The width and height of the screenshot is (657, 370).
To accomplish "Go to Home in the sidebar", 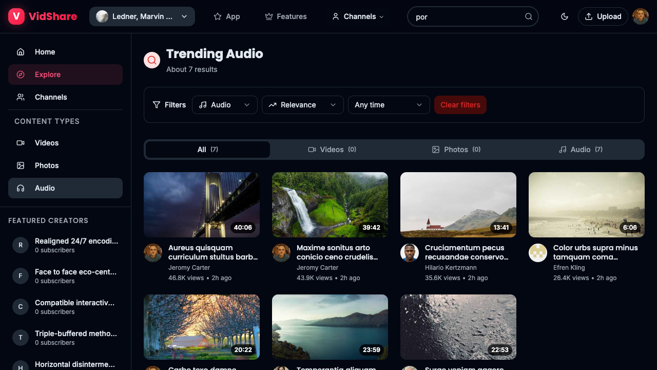I will pyautogui.click(x=65, y=52).
